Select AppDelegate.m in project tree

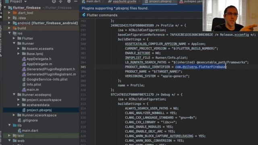pos(40,64)
